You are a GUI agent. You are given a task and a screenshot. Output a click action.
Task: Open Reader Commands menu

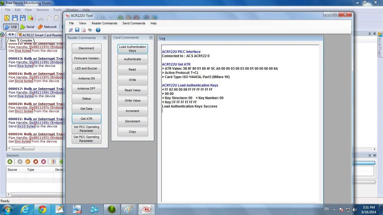click(x=104, y=23)
